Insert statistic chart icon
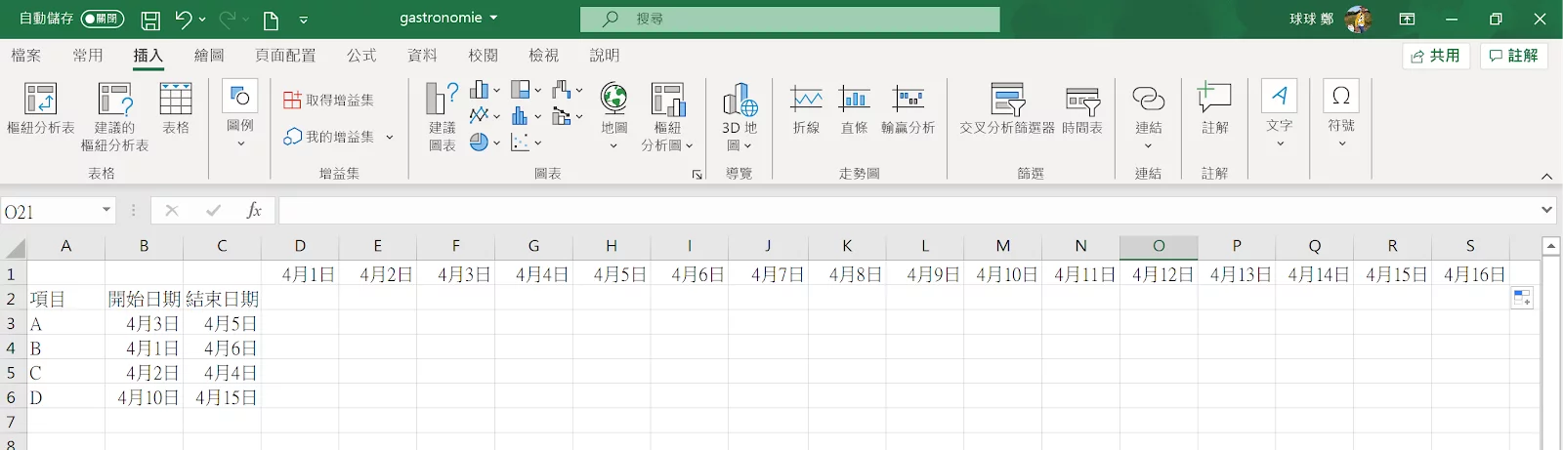This screenshot has height=450, width=1563. point(526,116)
